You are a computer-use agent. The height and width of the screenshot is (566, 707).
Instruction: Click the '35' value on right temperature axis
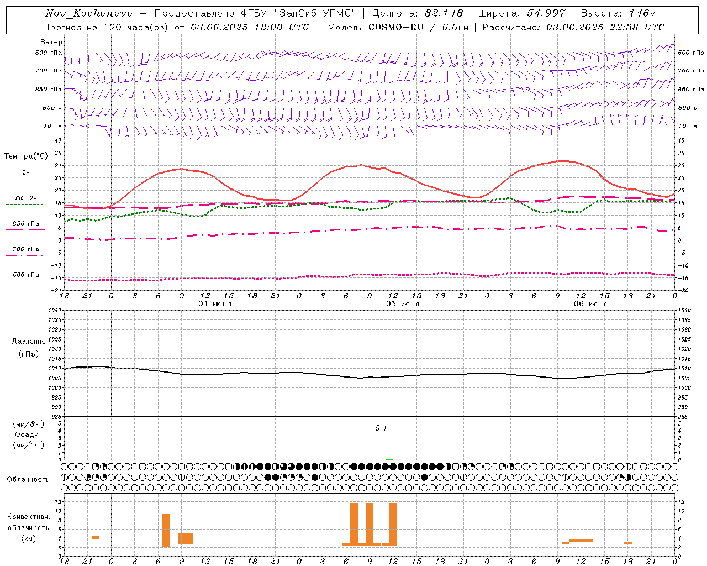(x=681, y=153)
